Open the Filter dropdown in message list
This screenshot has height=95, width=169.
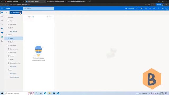pos(49,17)
